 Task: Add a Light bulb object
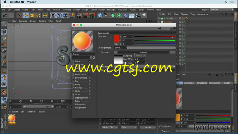coord(144,15)
